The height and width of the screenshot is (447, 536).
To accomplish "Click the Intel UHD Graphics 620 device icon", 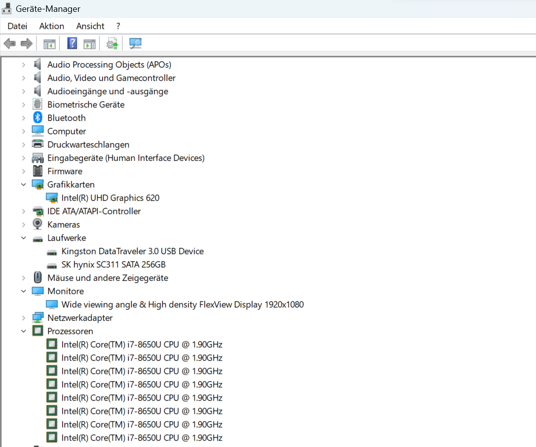I will [x=52, y=197].
